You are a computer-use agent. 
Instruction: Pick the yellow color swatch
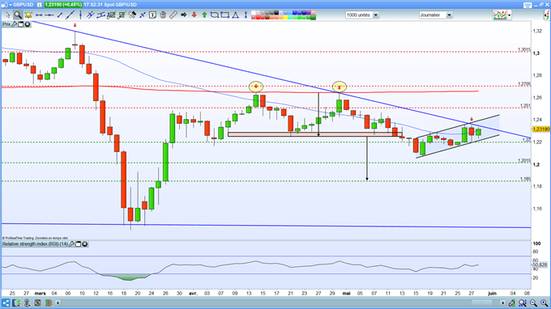tap(286, 17)
